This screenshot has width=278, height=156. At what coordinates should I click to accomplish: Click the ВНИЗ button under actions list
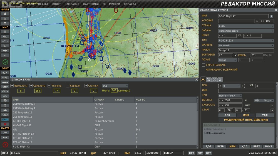tap(269, 146)
